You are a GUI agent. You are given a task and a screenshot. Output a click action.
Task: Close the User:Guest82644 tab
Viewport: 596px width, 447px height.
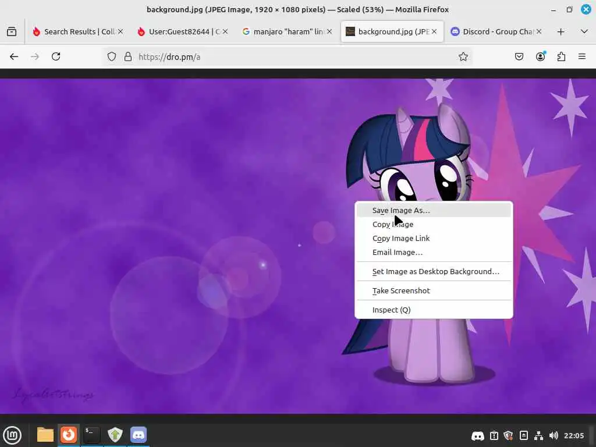coord(225,31)
